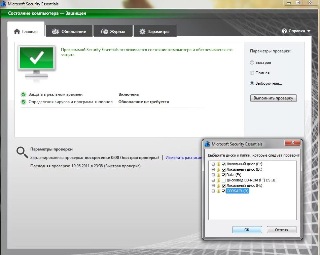Click the Обновление не требуется status text
The image size is (320, 255).
click(144, 102)
